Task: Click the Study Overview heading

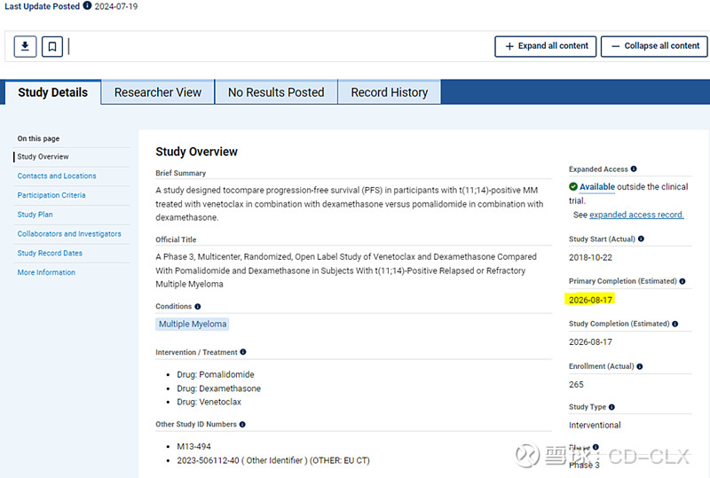Action: [x=196, y=152]
